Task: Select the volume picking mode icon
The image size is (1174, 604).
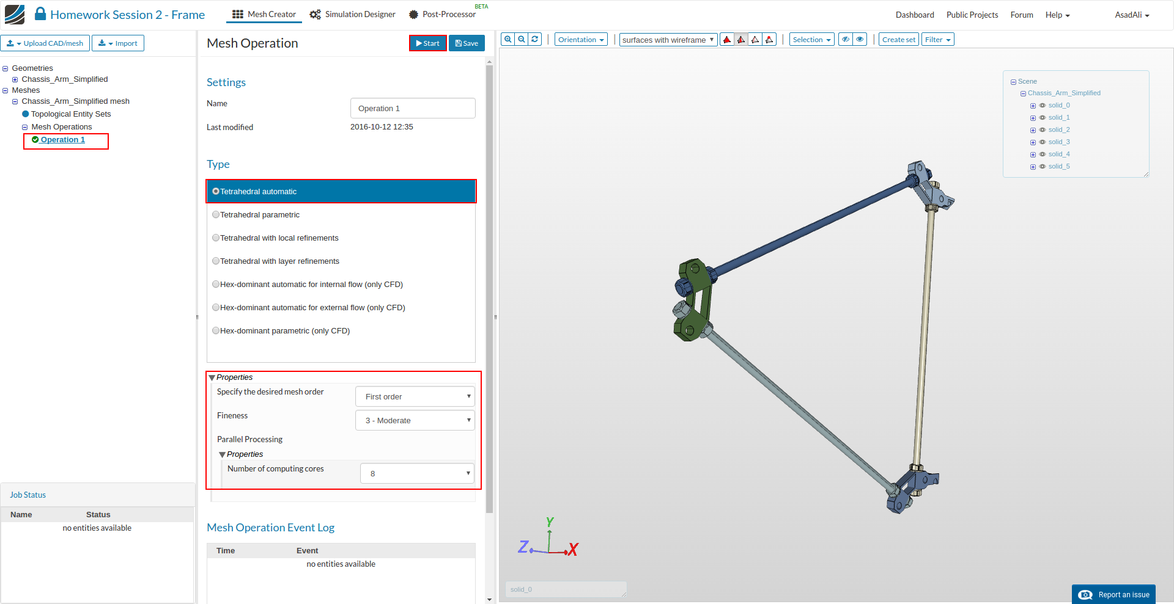Action: (x=727, y=40)
